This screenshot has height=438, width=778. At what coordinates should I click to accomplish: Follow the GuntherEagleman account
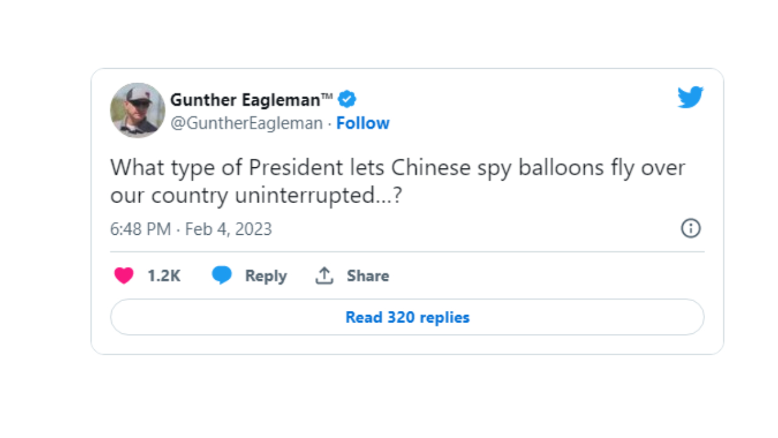(x=363, y=123)
